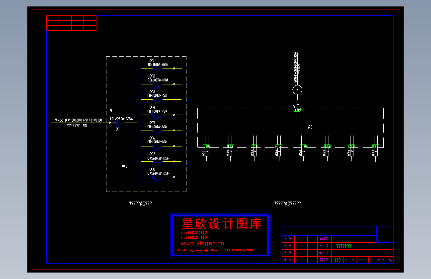Select the QF6 breaker label
The height and width of the screenshot is (279, 431).
coord(152,138)
